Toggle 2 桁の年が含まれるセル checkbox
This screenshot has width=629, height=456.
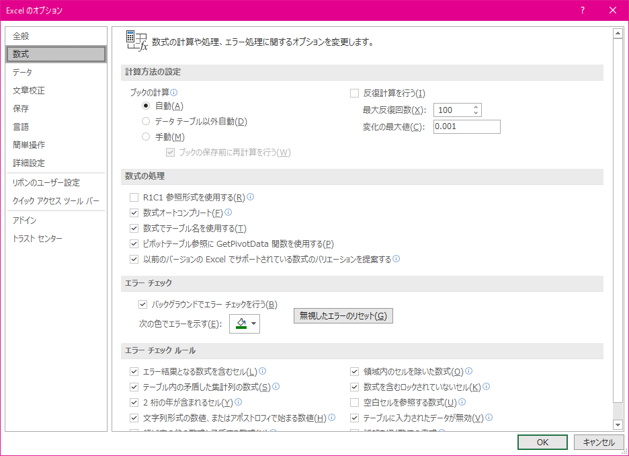[134, 403]
